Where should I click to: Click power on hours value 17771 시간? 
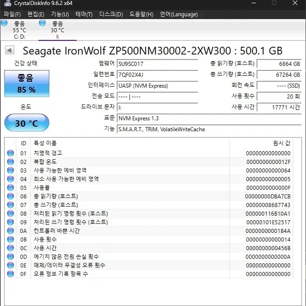click(x=279, y=108)
